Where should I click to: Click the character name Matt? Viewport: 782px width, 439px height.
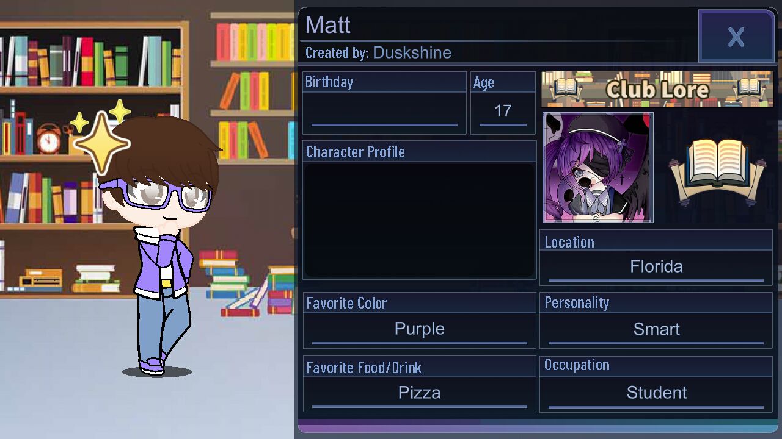[x=327, y=25]
